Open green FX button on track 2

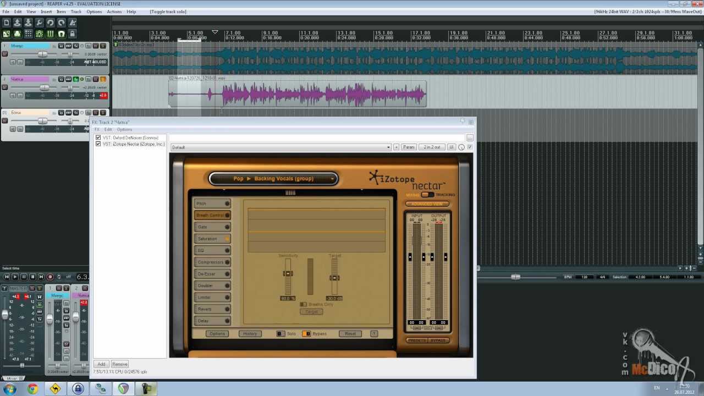coord(76,79)
